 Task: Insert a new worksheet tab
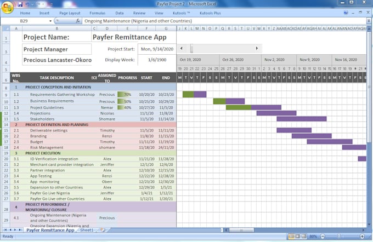[103, 230]
